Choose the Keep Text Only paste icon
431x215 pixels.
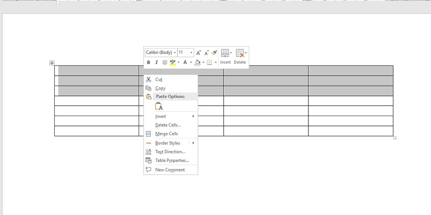(158, 106)
